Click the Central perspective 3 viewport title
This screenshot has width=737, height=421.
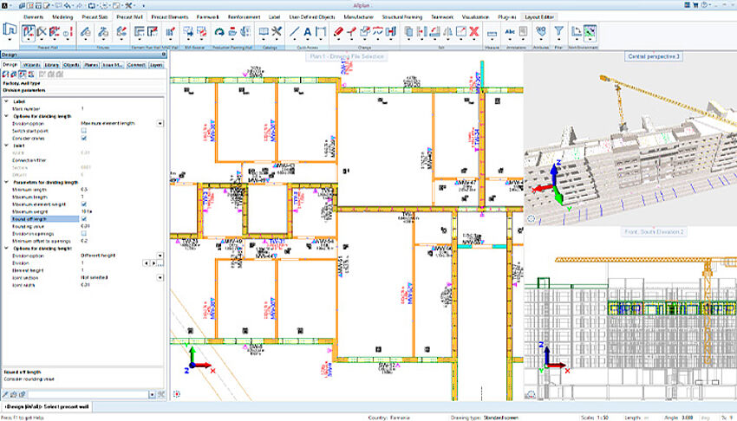click(655, 56)
